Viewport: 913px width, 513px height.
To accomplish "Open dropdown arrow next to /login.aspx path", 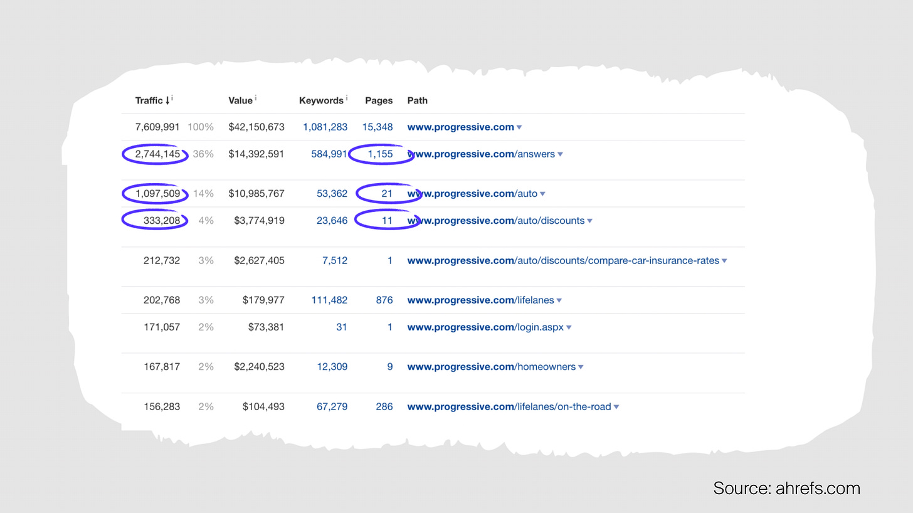I will coord(569,327).
